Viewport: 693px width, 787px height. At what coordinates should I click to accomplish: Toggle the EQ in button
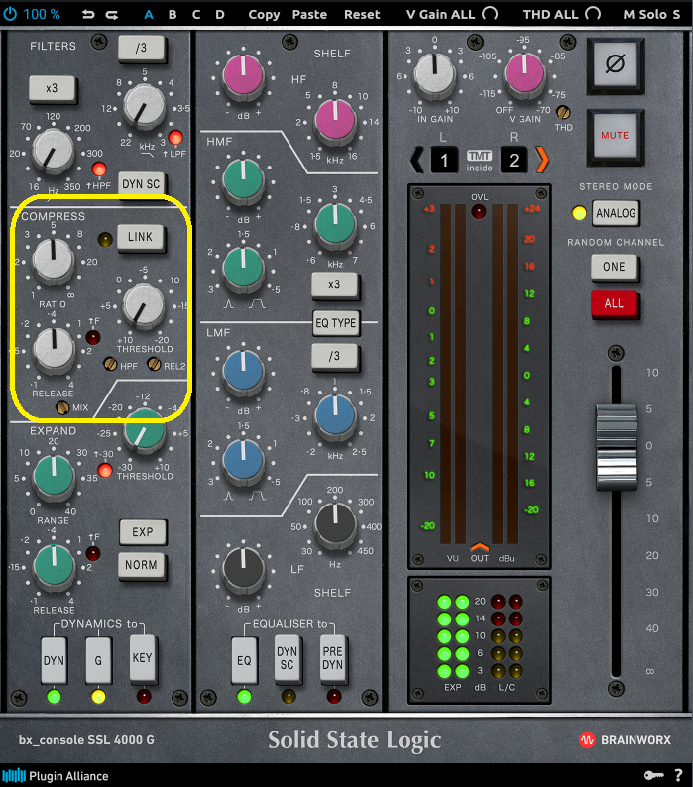tap(244, 660)
